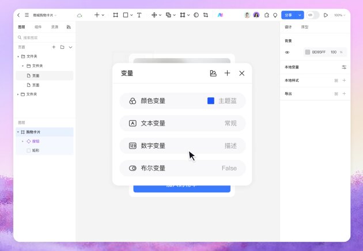Switch to the 设计 design tab

pos(288,27)
